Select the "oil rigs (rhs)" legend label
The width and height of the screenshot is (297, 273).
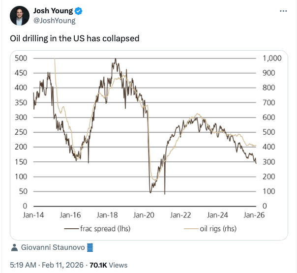219,228
